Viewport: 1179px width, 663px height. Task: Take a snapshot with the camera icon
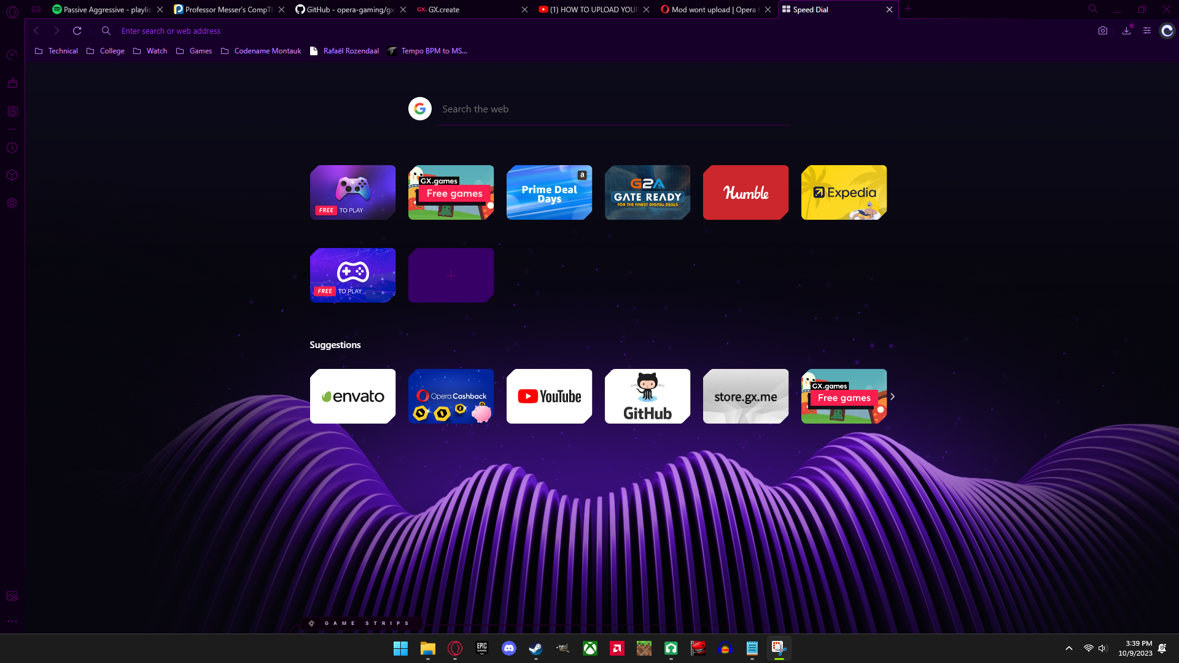[x=1103, y=31]
